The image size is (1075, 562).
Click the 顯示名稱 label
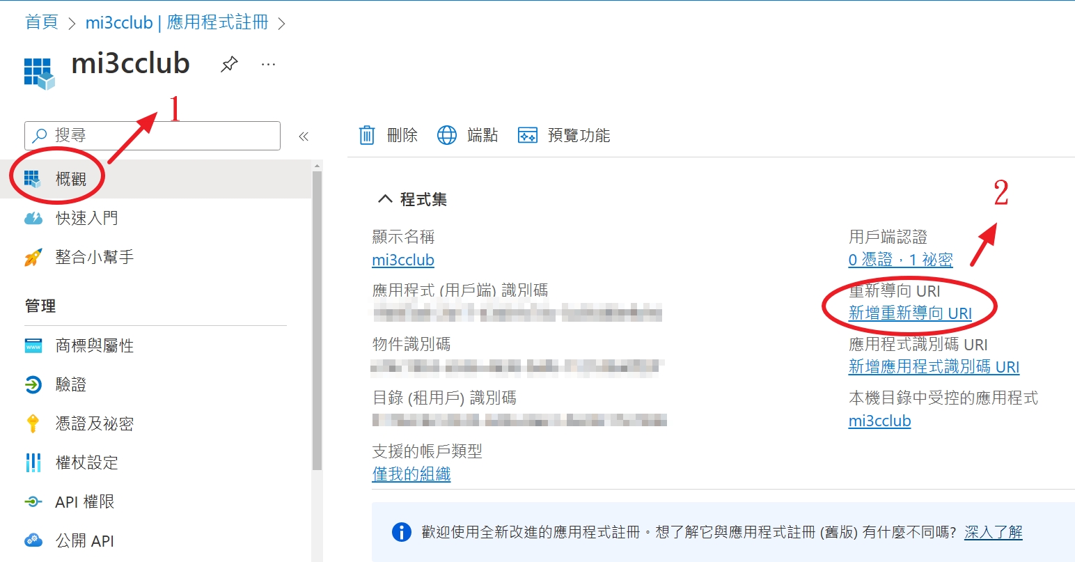tap(403, 237)
